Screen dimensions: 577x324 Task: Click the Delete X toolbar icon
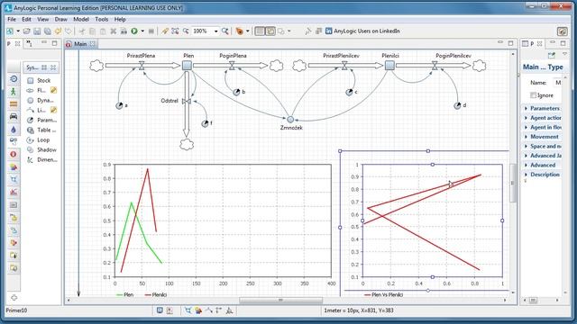(x=114, y=31)
